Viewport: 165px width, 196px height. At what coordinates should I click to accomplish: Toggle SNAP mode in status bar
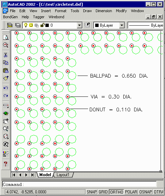coord(92,192)
